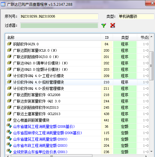Select 空心楼盖钢筋算量模块
This screenshot has width=155, height=157.
[x=77, y=120]
